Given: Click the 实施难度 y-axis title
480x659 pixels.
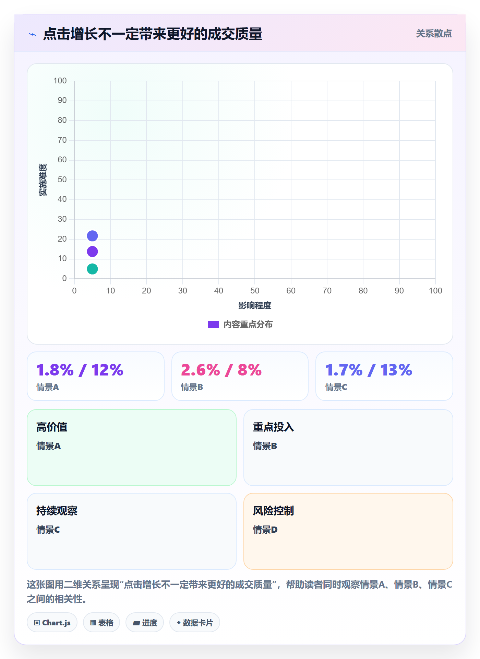Looking at the screenshot, I should [x=43, y=180].
